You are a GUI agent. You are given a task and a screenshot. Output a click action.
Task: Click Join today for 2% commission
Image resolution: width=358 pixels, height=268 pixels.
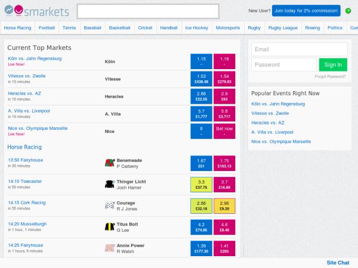[306, 11]
